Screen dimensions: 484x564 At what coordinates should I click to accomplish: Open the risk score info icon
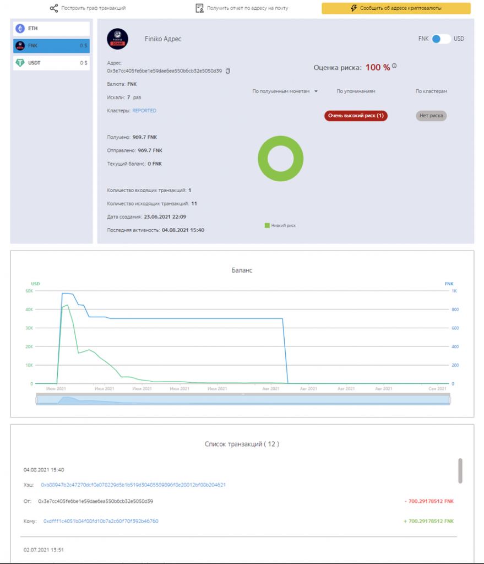tap(394, 66)
